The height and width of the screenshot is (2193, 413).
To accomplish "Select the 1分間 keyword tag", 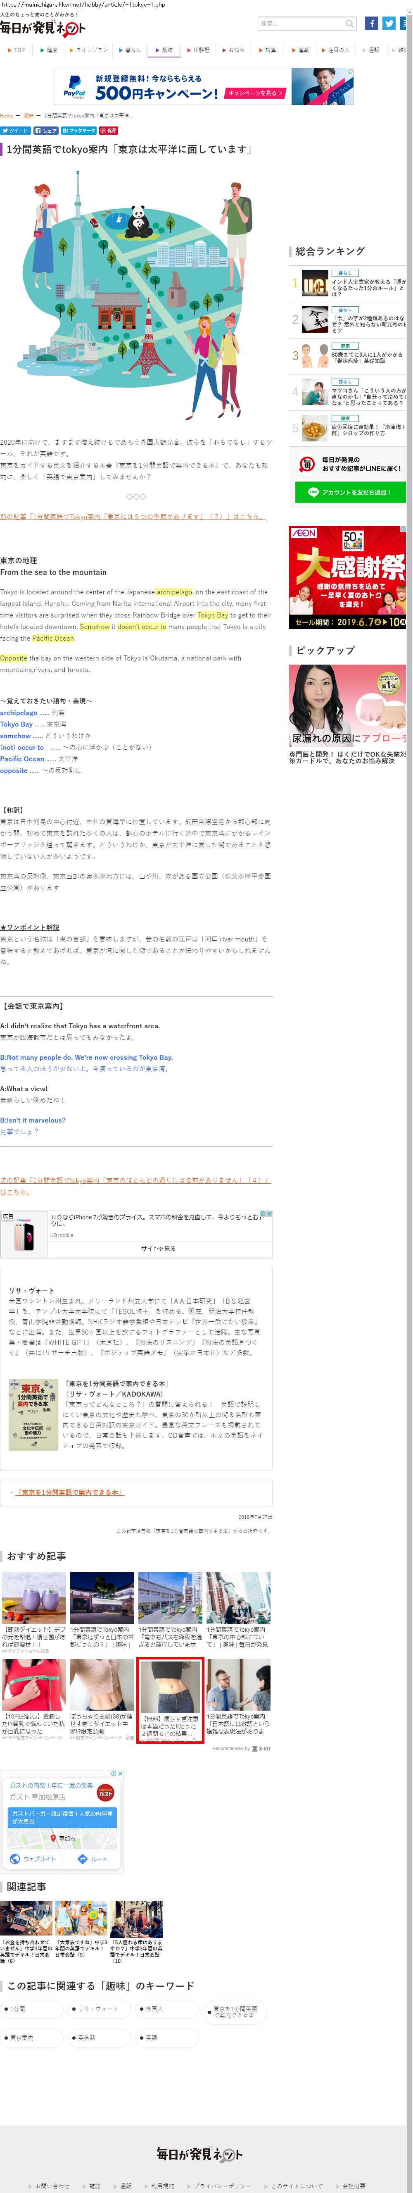I will (x=32, y=2008).
